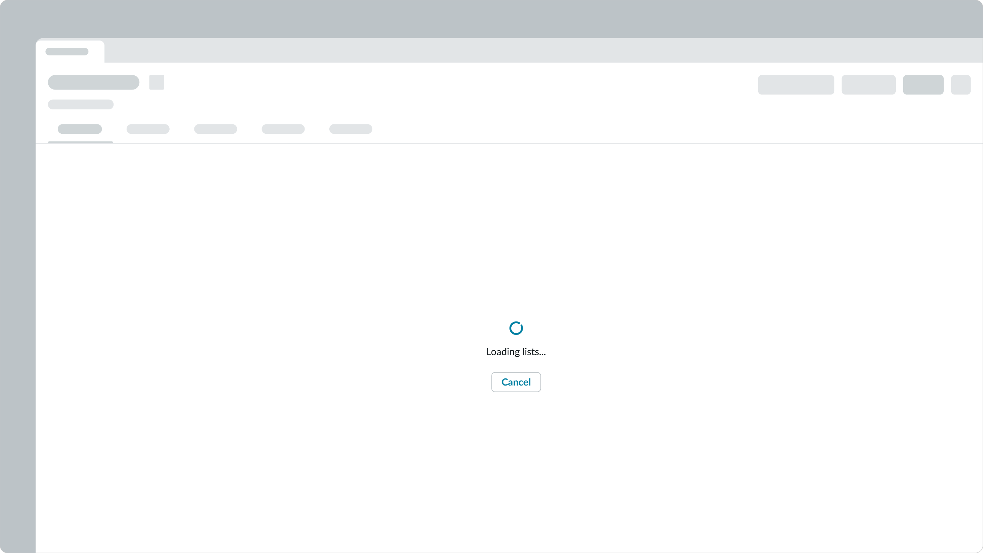This screenshot has width=983, height=553.
Task: Switch to the fifth tab placeholder
Action: [x=350, y=129]
